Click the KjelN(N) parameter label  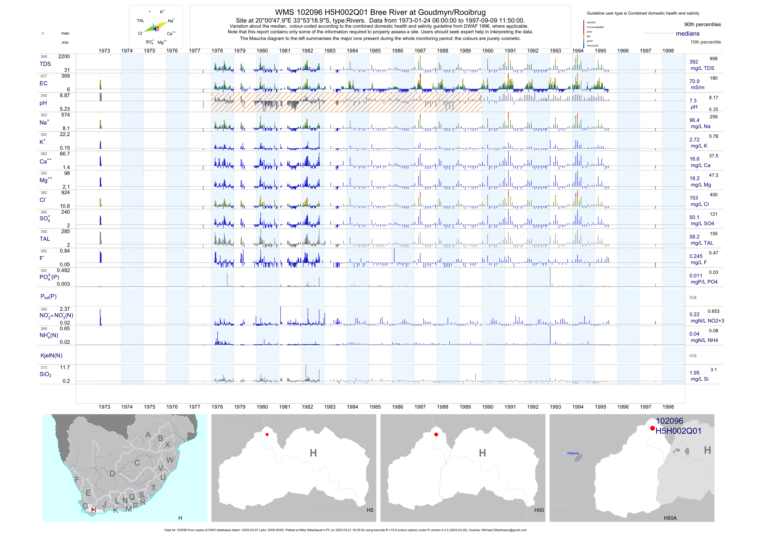[x=51, y=356]
